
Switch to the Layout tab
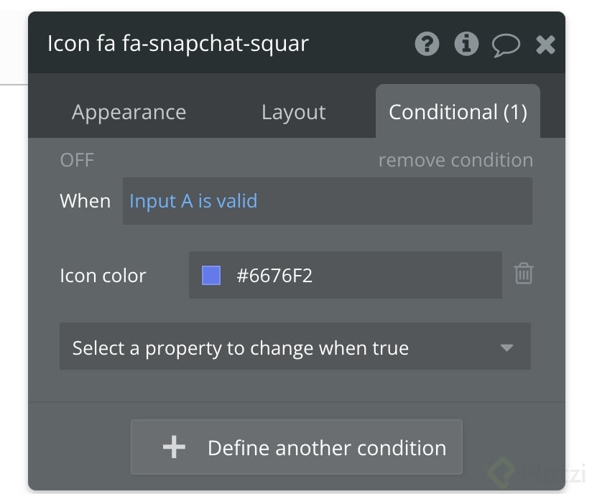click(293, 112)
